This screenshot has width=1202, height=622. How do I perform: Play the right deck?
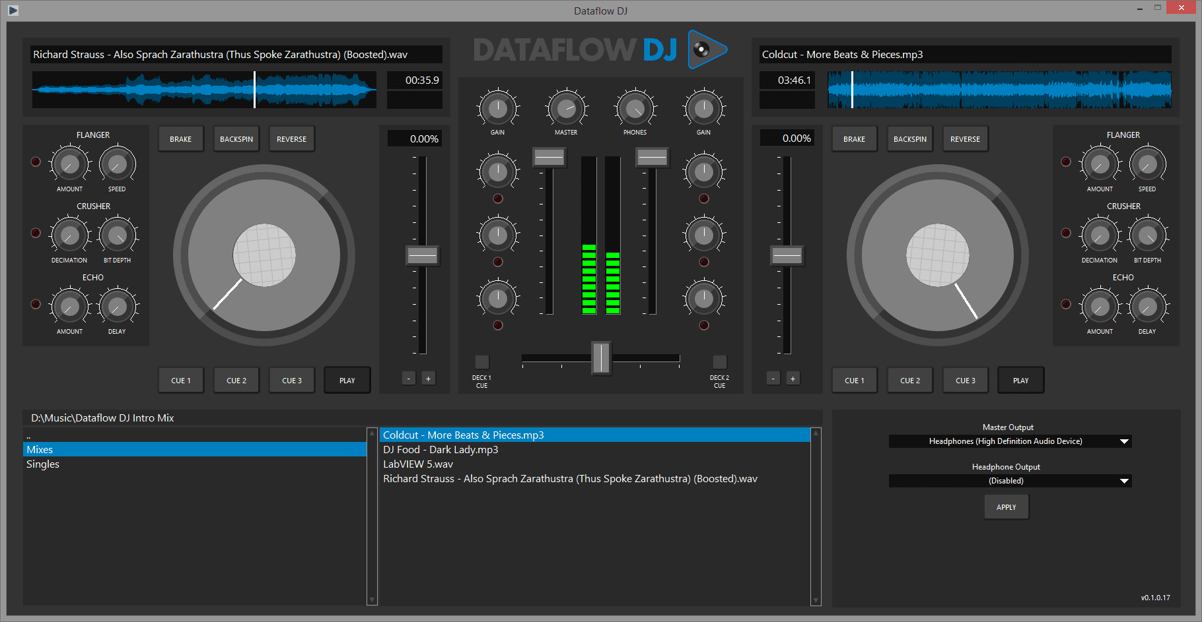[x=1021, y=381]
